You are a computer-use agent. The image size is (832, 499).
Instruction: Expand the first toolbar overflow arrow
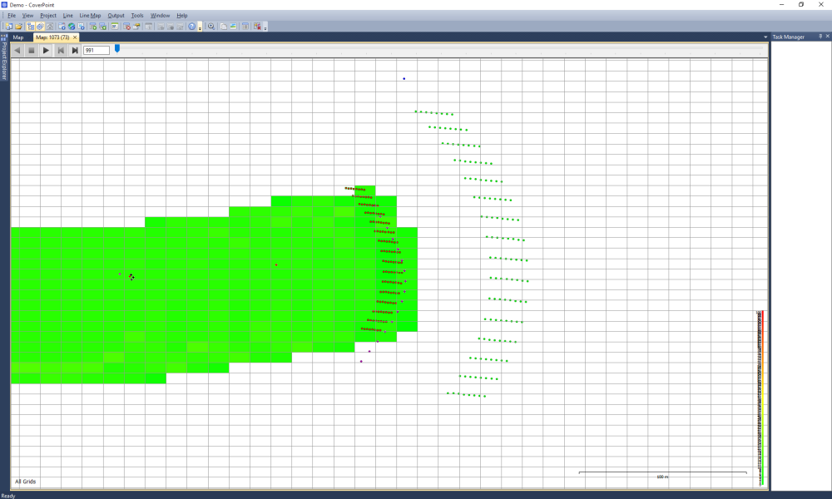201,27
